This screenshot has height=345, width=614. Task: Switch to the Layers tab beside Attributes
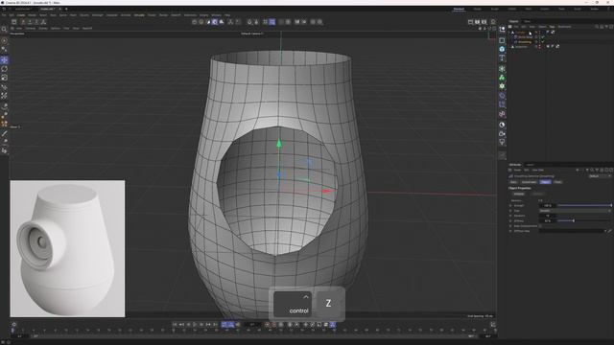[x=530, y=165]
